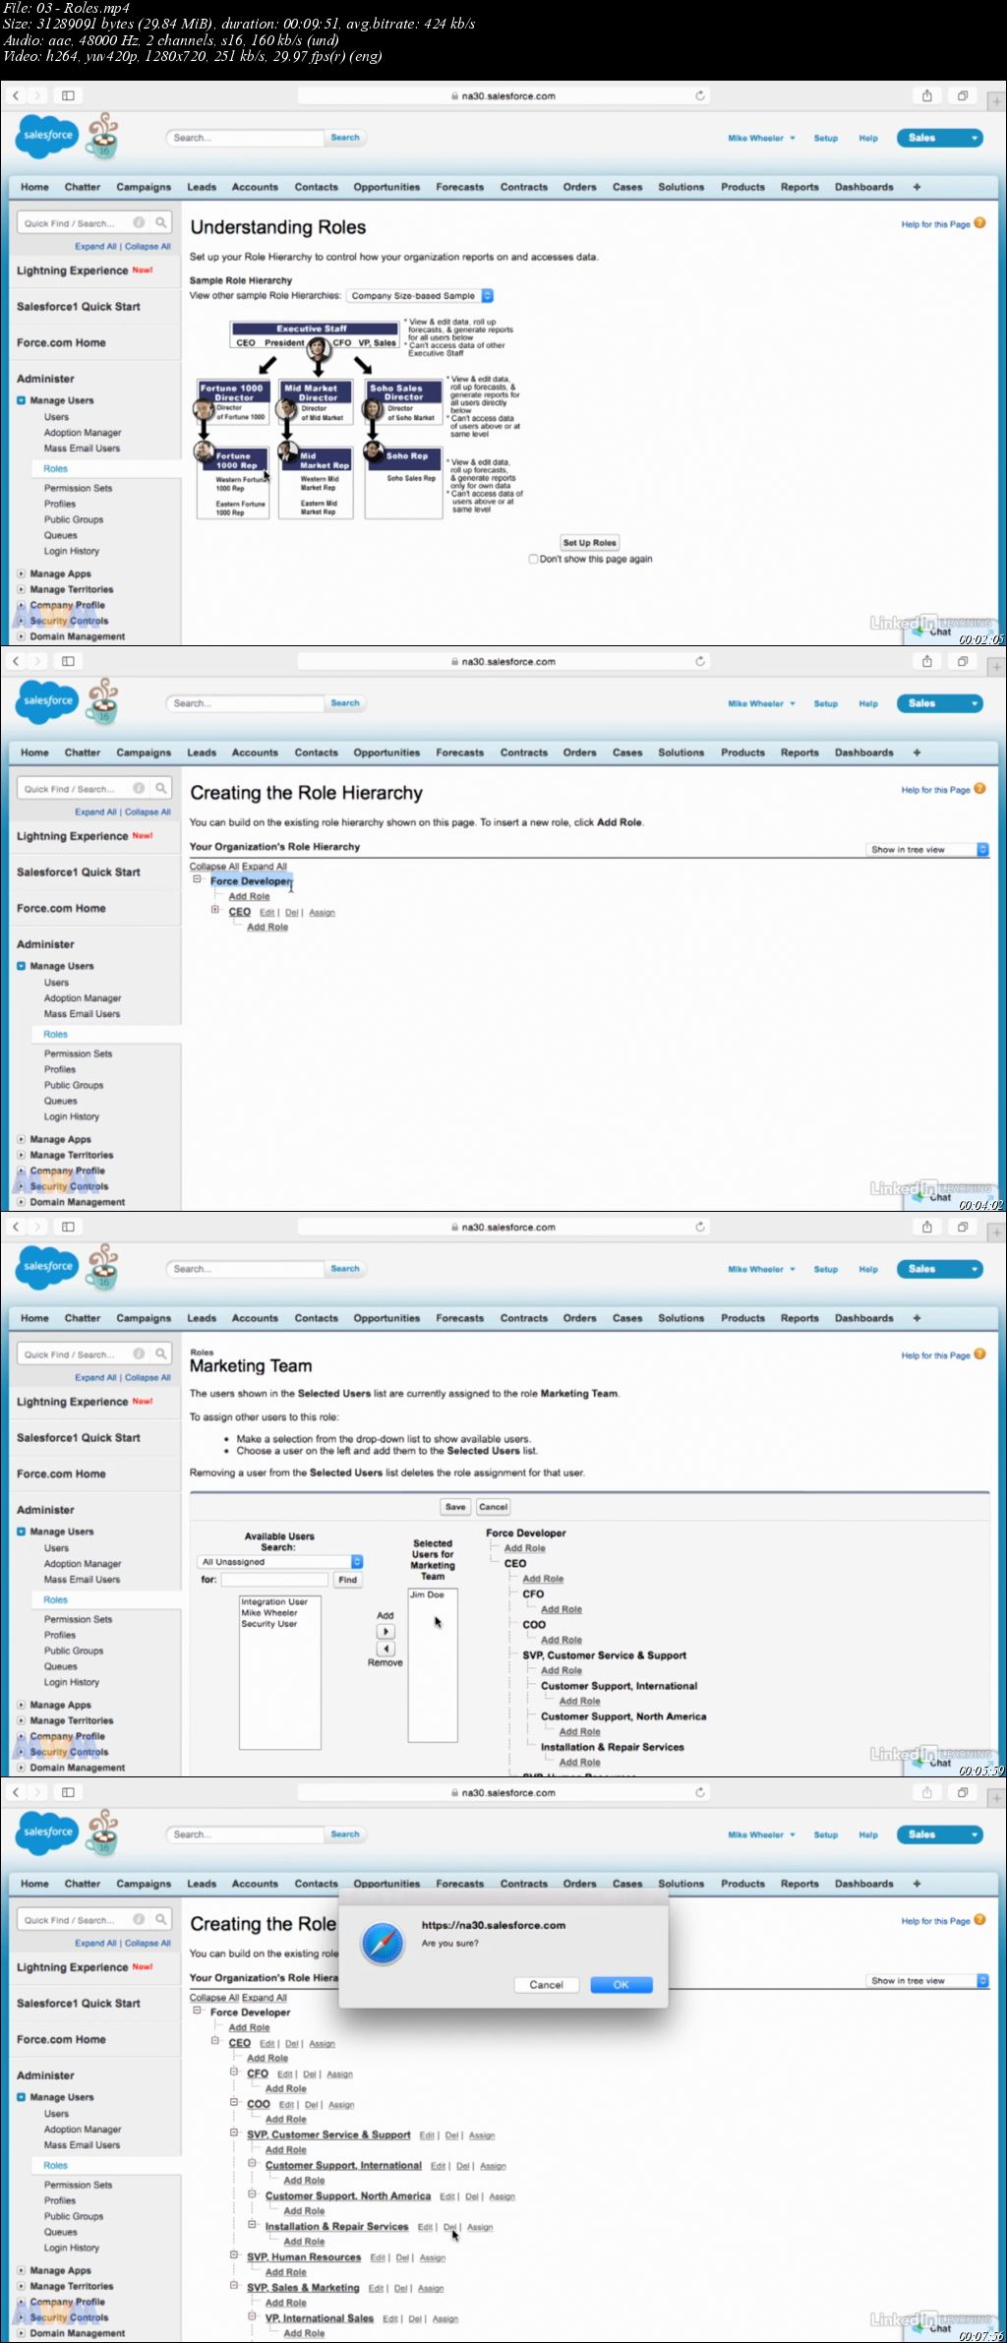Click Safari tabs overview icon on collapsed-CEO hierarchy page
This screenshot has width=1007, height=2343.
click(962, 661)
